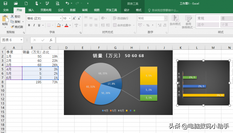Expand the Merge and Center (合并后居中) dropdown arrow
Viewport: 233px width, 133px height.
point(134,25)
